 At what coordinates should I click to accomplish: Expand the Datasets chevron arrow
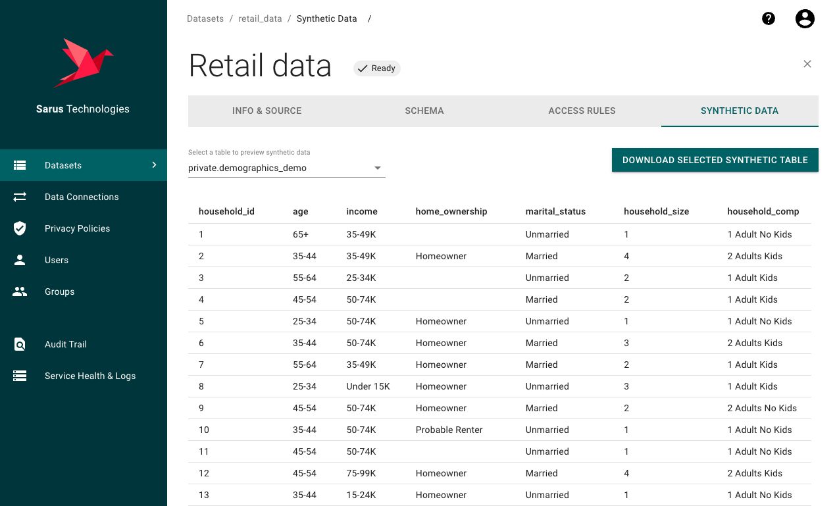point(154,165)
